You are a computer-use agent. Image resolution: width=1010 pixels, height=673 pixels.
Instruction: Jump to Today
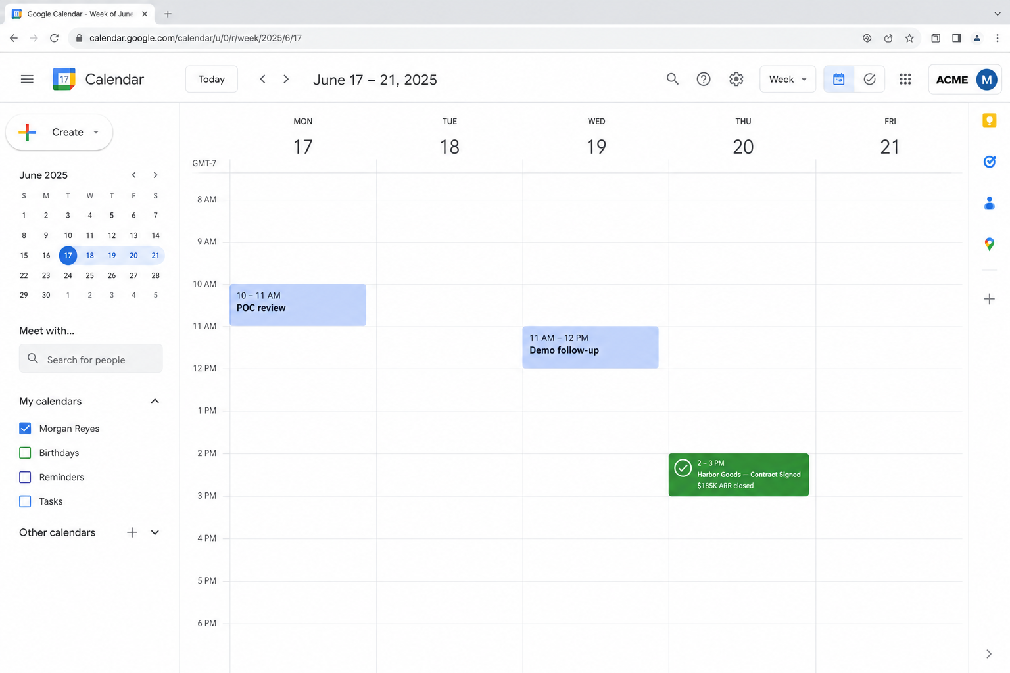212,80
